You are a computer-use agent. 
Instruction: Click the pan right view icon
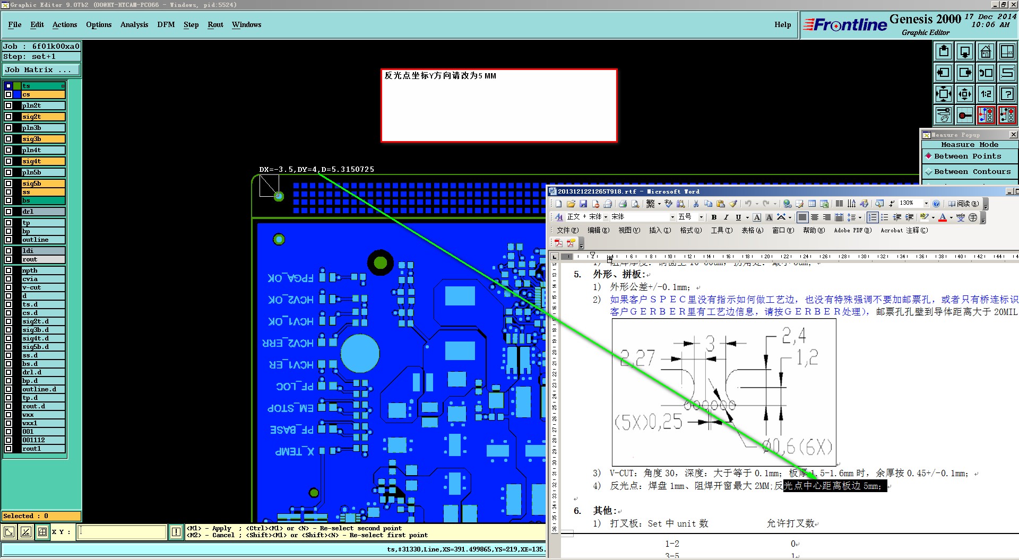965,73
